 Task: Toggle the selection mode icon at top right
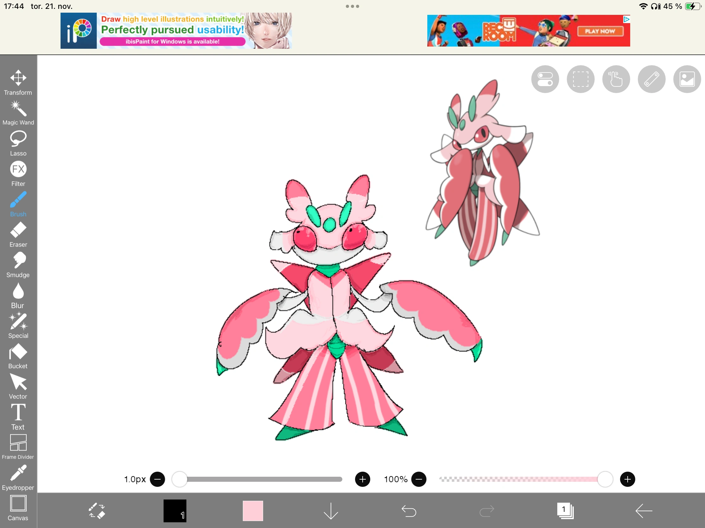tap(580, 79)
